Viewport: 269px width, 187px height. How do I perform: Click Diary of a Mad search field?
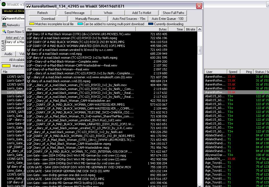click(15, 42)
